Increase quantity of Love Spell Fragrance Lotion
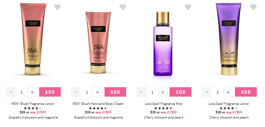 point(228,92)
